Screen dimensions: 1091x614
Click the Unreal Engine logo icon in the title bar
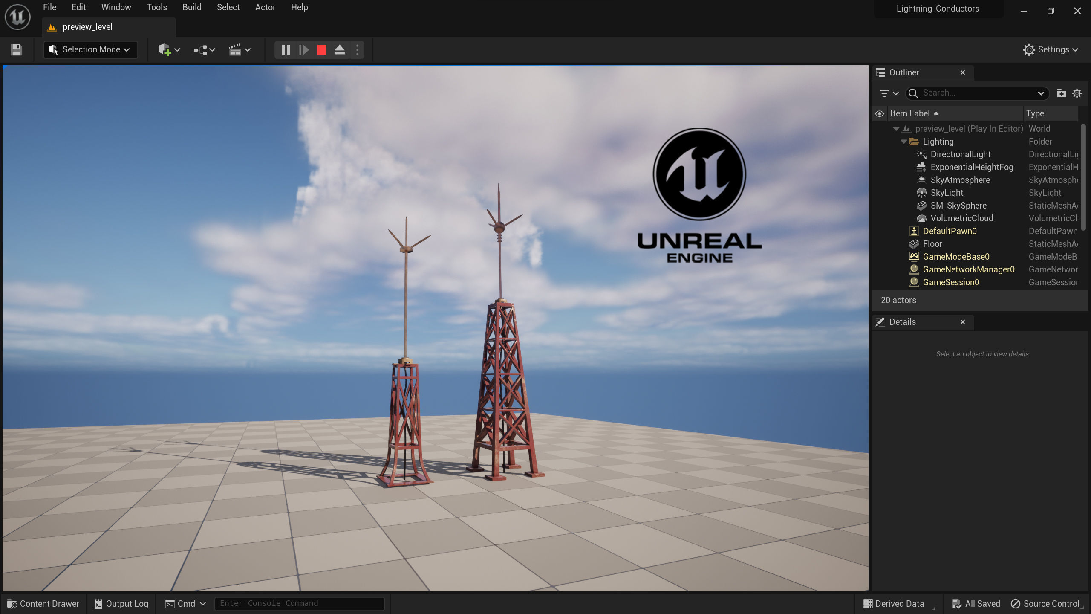coord(17,17)
